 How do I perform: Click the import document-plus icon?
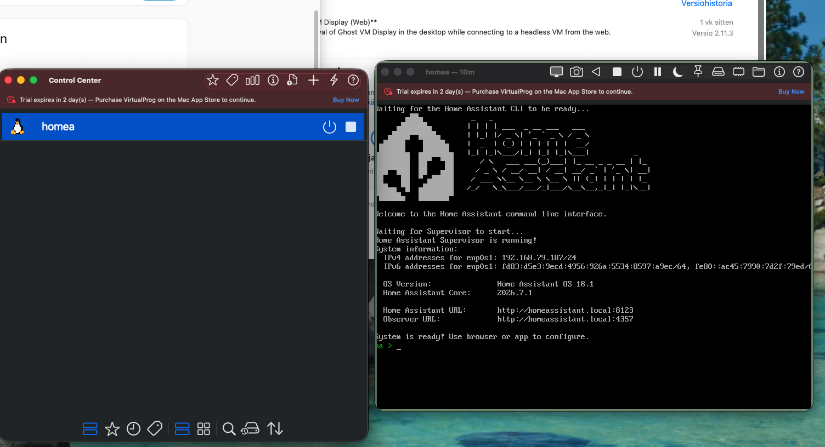[x=292, y=81]
